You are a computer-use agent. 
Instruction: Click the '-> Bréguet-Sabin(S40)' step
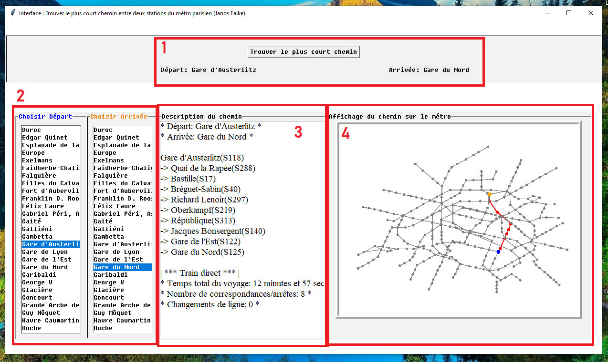pyautogui.click(x=200, y=189)
